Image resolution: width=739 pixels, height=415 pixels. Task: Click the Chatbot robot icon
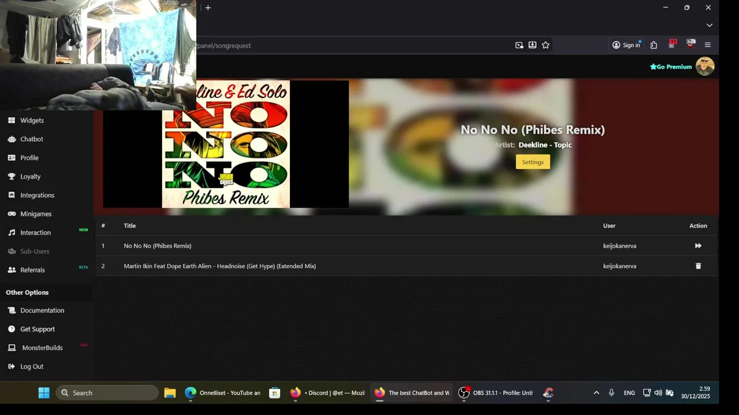pos(12,139)
